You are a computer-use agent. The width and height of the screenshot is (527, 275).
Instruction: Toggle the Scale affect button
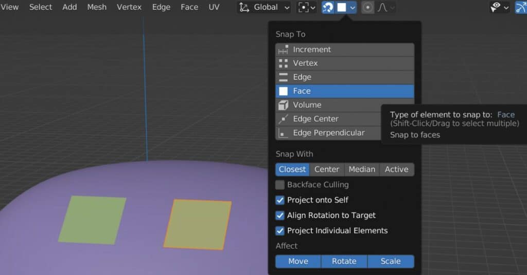pyautogui.click(x=391, y=261)
